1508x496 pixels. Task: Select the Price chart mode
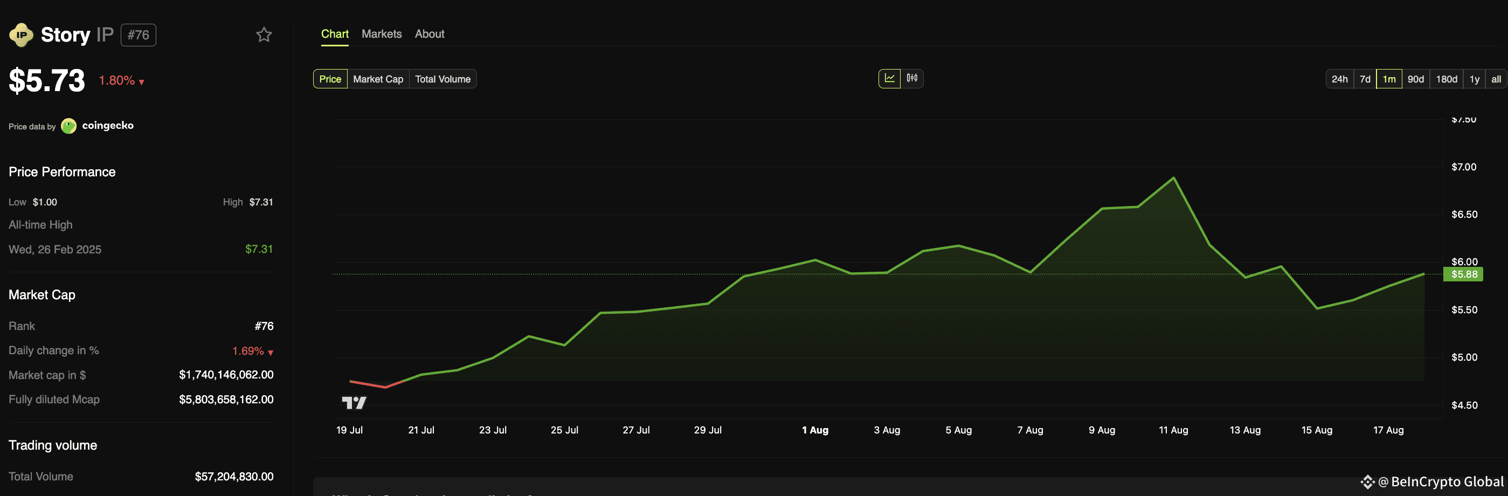[330, 79]
